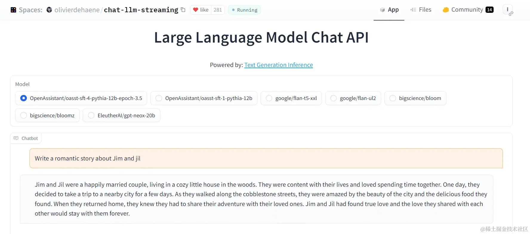Screen dimensions: 530x234
Task: Choose google/flan-t5-xxl model option
Action: click(291, 98)
